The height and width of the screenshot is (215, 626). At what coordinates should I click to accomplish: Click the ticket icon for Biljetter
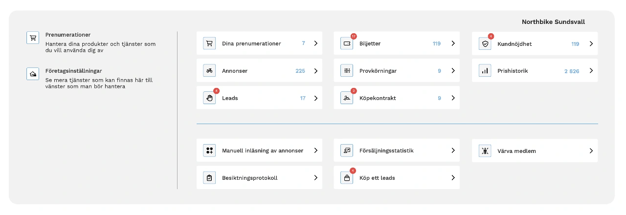click(347, 43)
